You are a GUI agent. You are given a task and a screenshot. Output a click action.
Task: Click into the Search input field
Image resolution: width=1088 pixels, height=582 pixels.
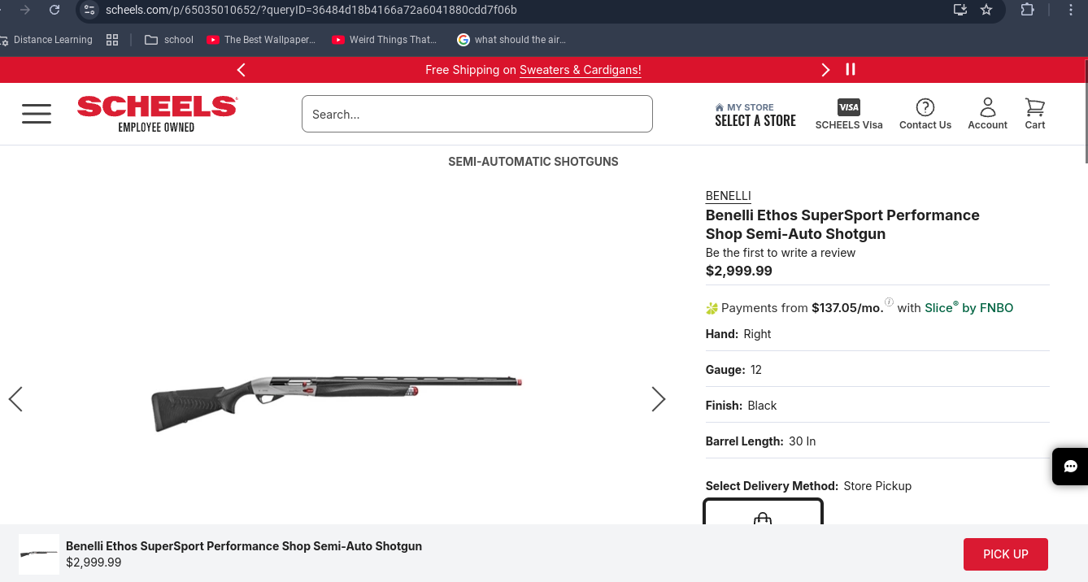[x=477, y=115]
